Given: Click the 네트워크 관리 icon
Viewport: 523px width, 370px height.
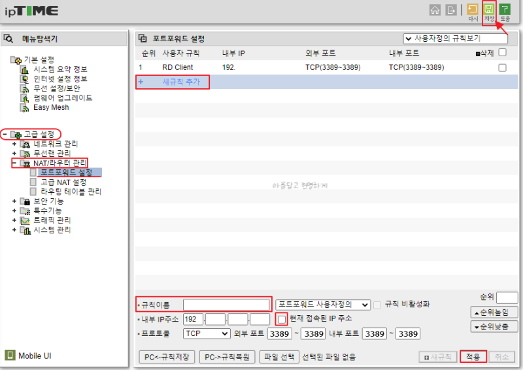Looking at the screenshot, I should pyautogui.click(x=25, y=144).
